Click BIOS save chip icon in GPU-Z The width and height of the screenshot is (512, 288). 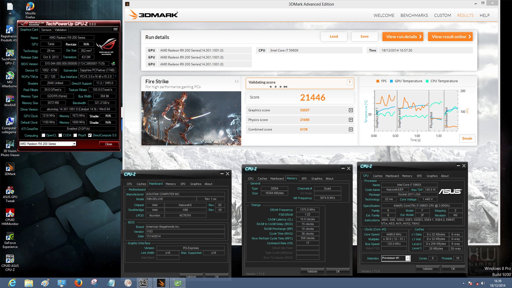pyautogui.click(x=113, y=64)
